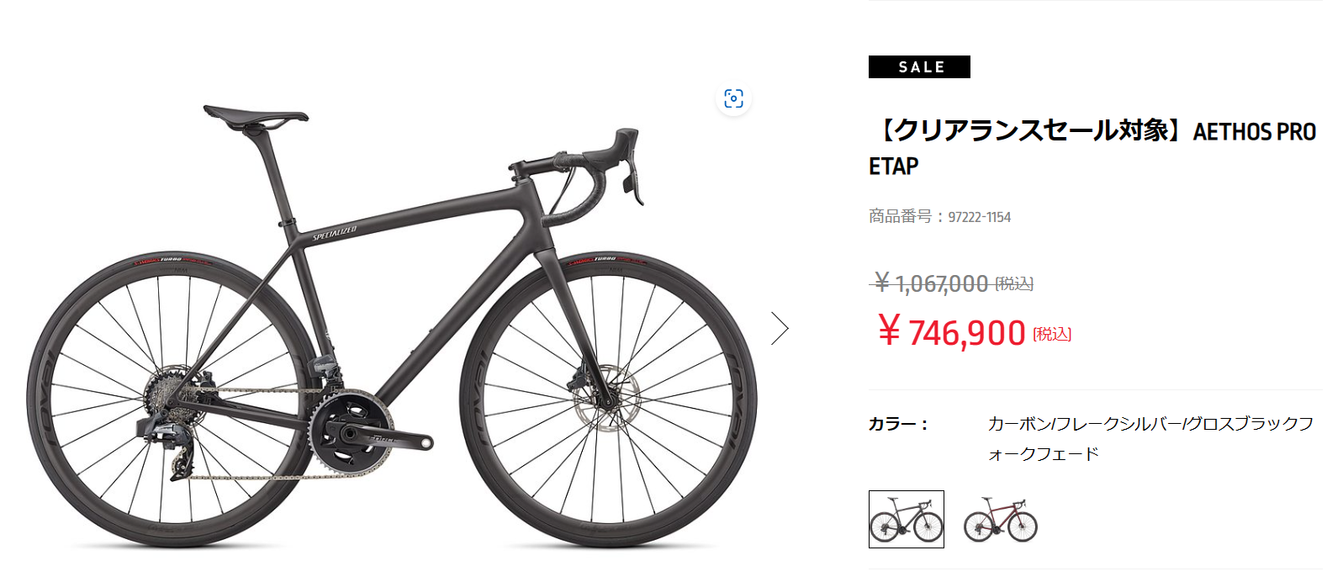Screen dimensions: 1343x582
Task: Click the red sale price ¥746,900
Action: tap(951, 332)
